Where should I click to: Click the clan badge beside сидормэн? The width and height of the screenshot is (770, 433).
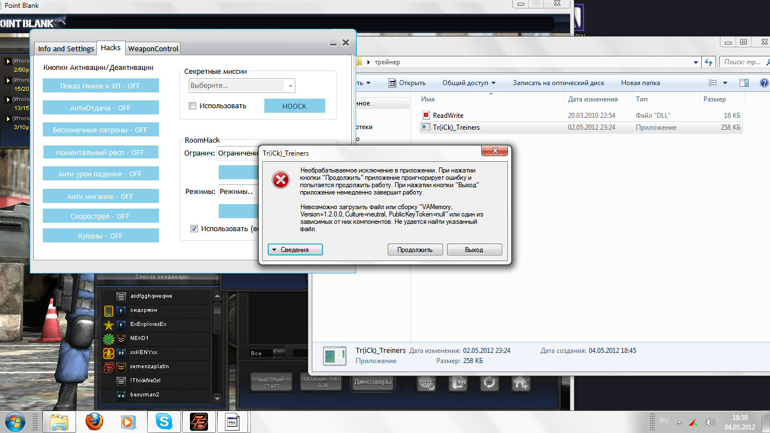coord(109,311)
